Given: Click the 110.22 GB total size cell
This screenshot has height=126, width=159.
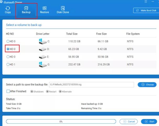Looking at the screenshot, I should [74, 41].
